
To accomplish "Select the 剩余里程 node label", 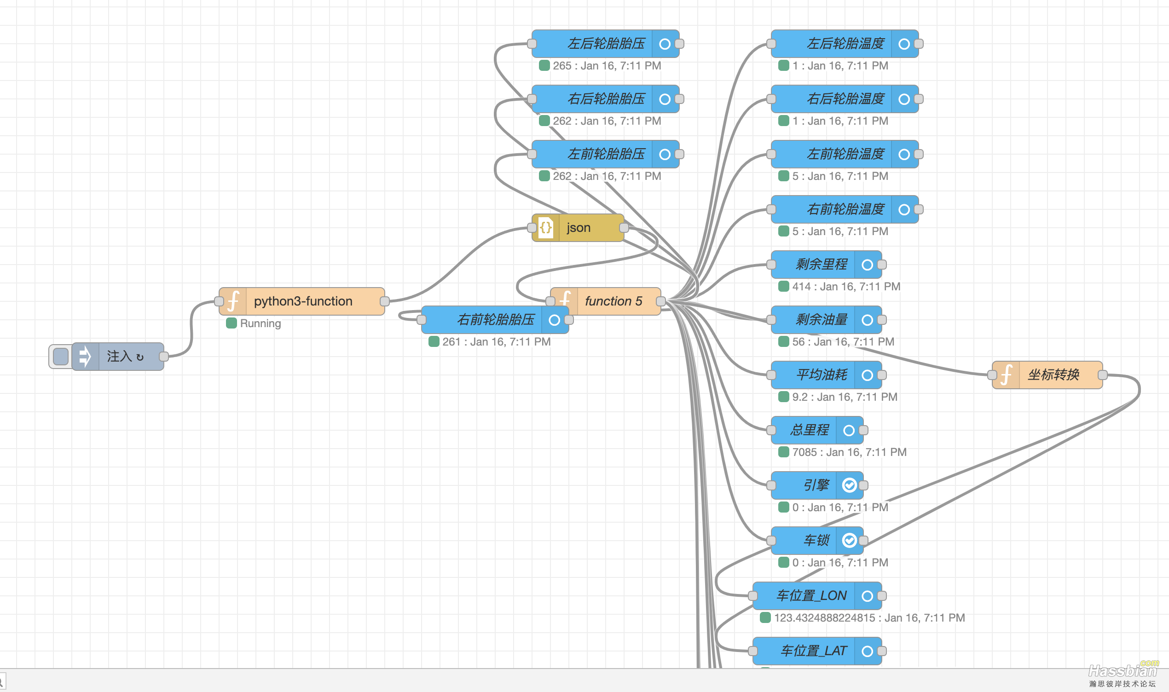I will 821,265.
